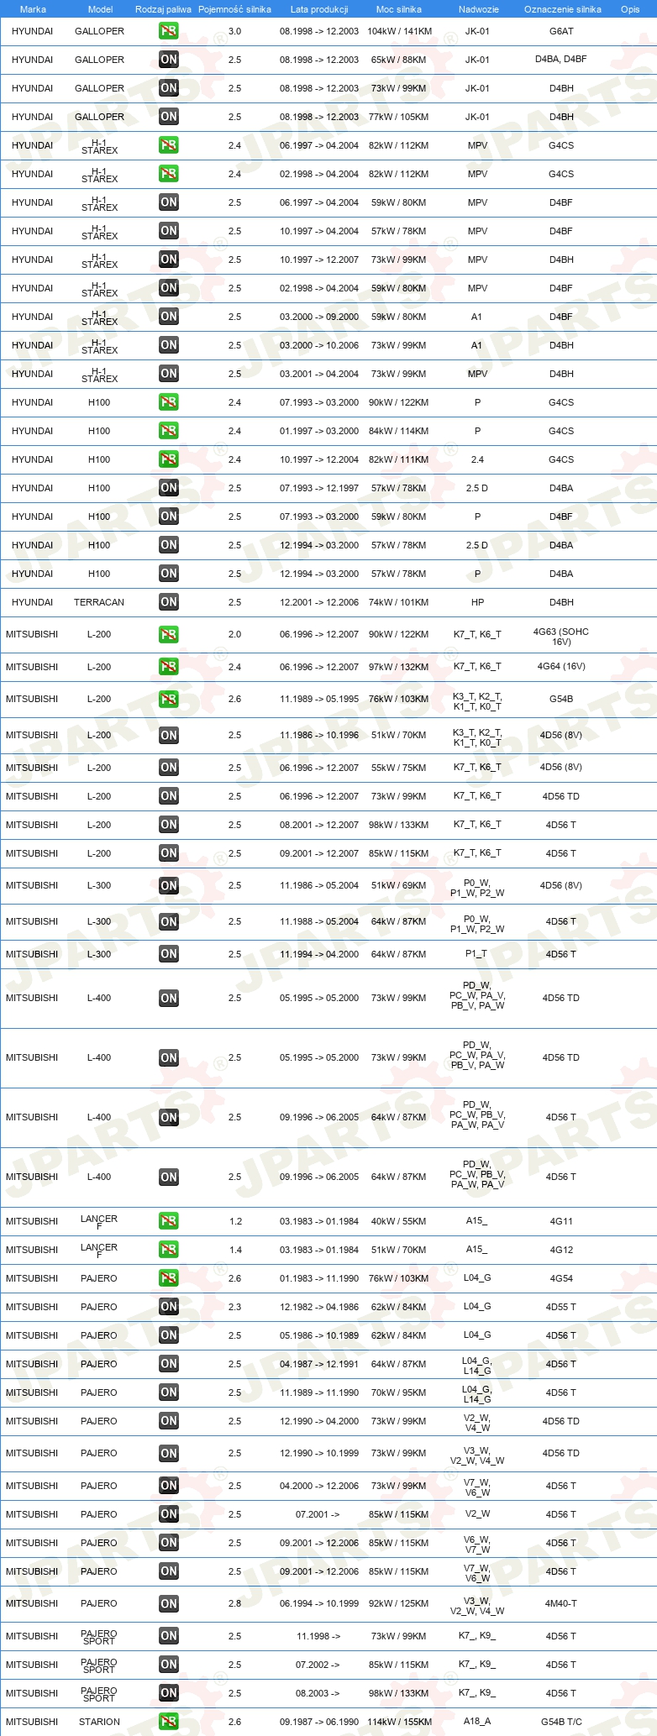
Task: Select the 4G63 (SOHC 16V) engine cell
Action: coord(561,637)
